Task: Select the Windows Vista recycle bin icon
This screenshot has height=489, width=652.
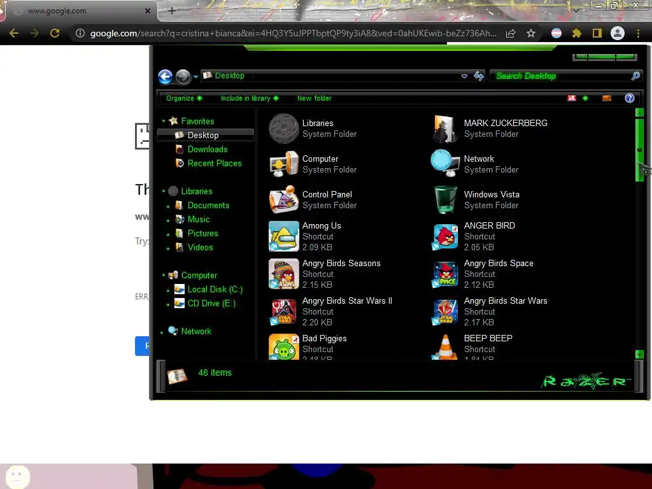Action: (445, 199)
